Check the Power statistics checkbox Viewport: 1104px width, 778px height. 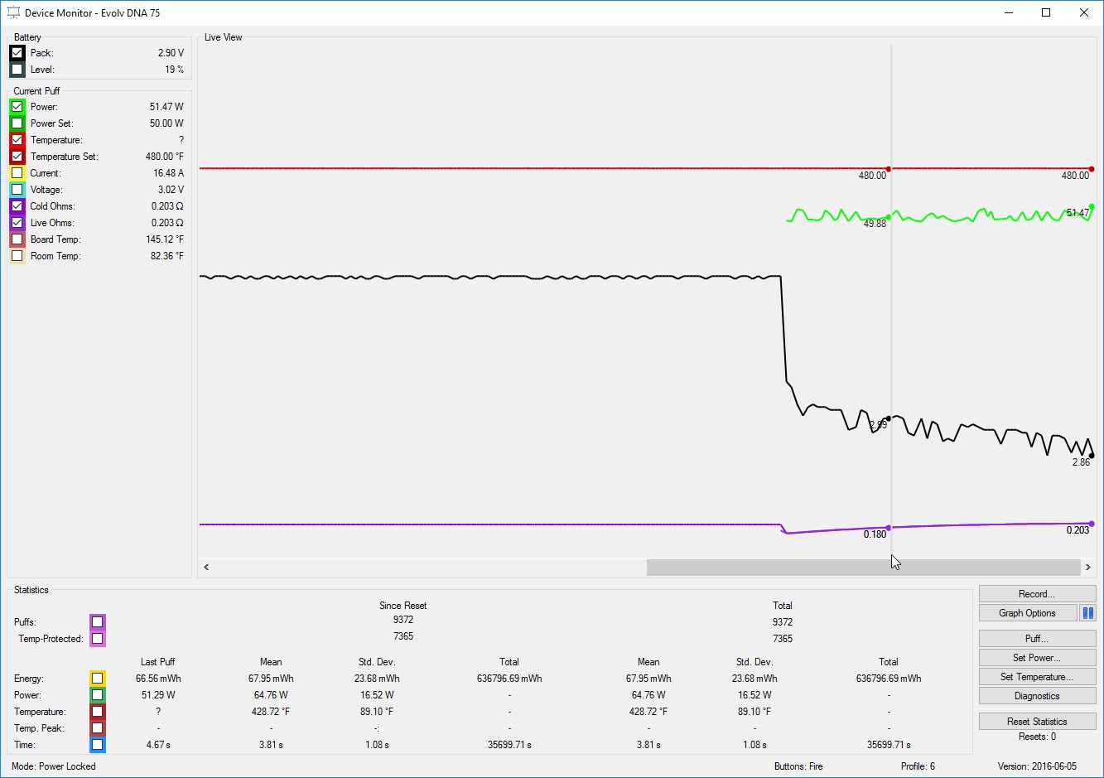[x=98, y=695]
